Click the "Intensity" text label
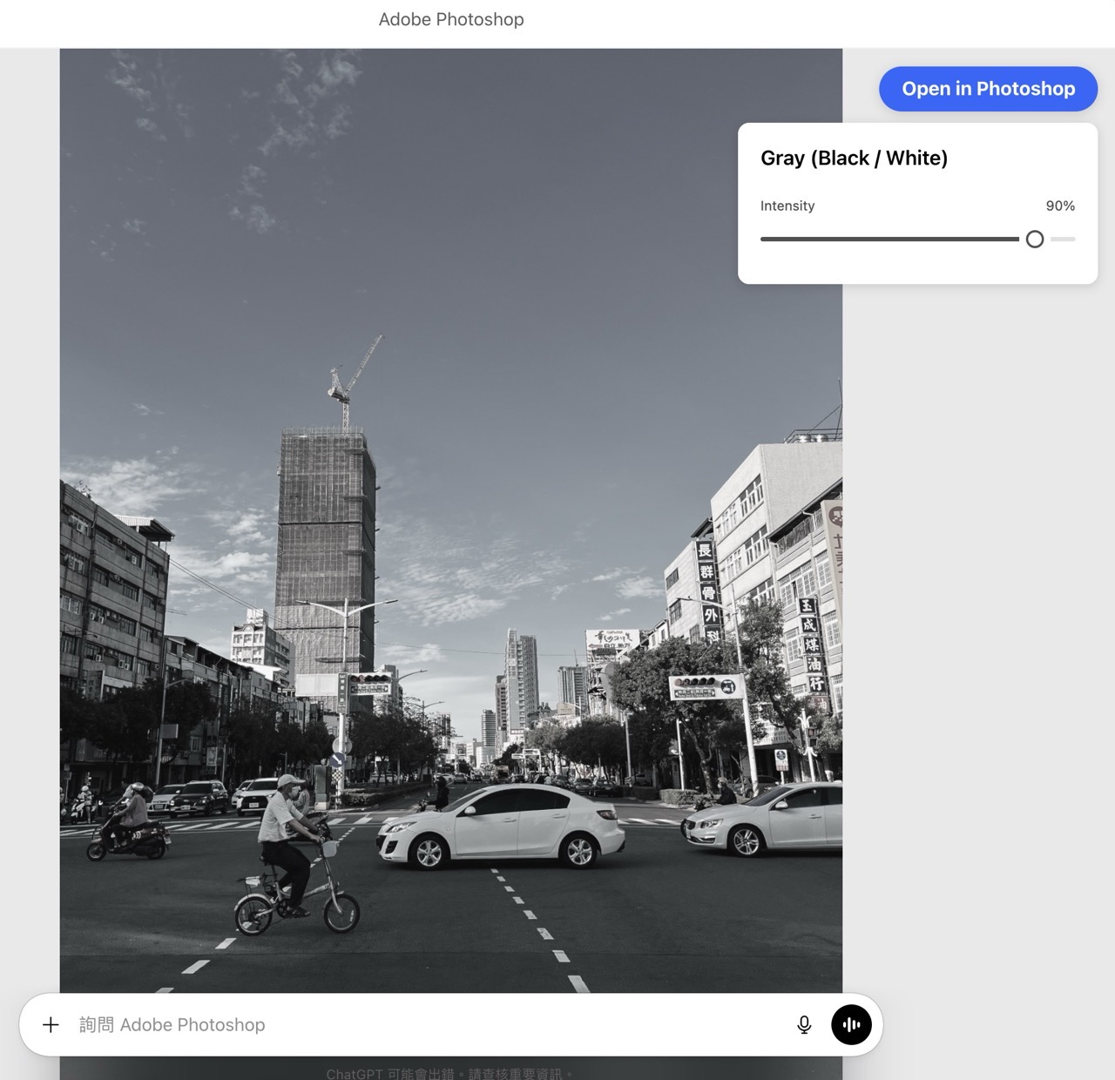The width and height of the screenshot is (1115, 1080). click(787, 206)
